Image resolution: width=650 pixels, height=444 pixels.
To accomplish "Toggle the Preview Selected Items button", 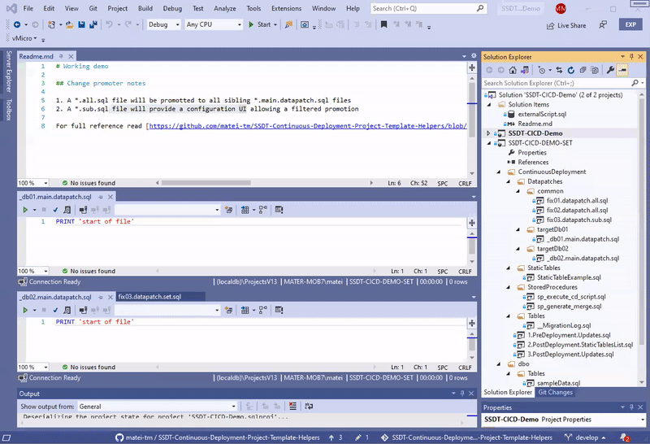I will point(622,70).
